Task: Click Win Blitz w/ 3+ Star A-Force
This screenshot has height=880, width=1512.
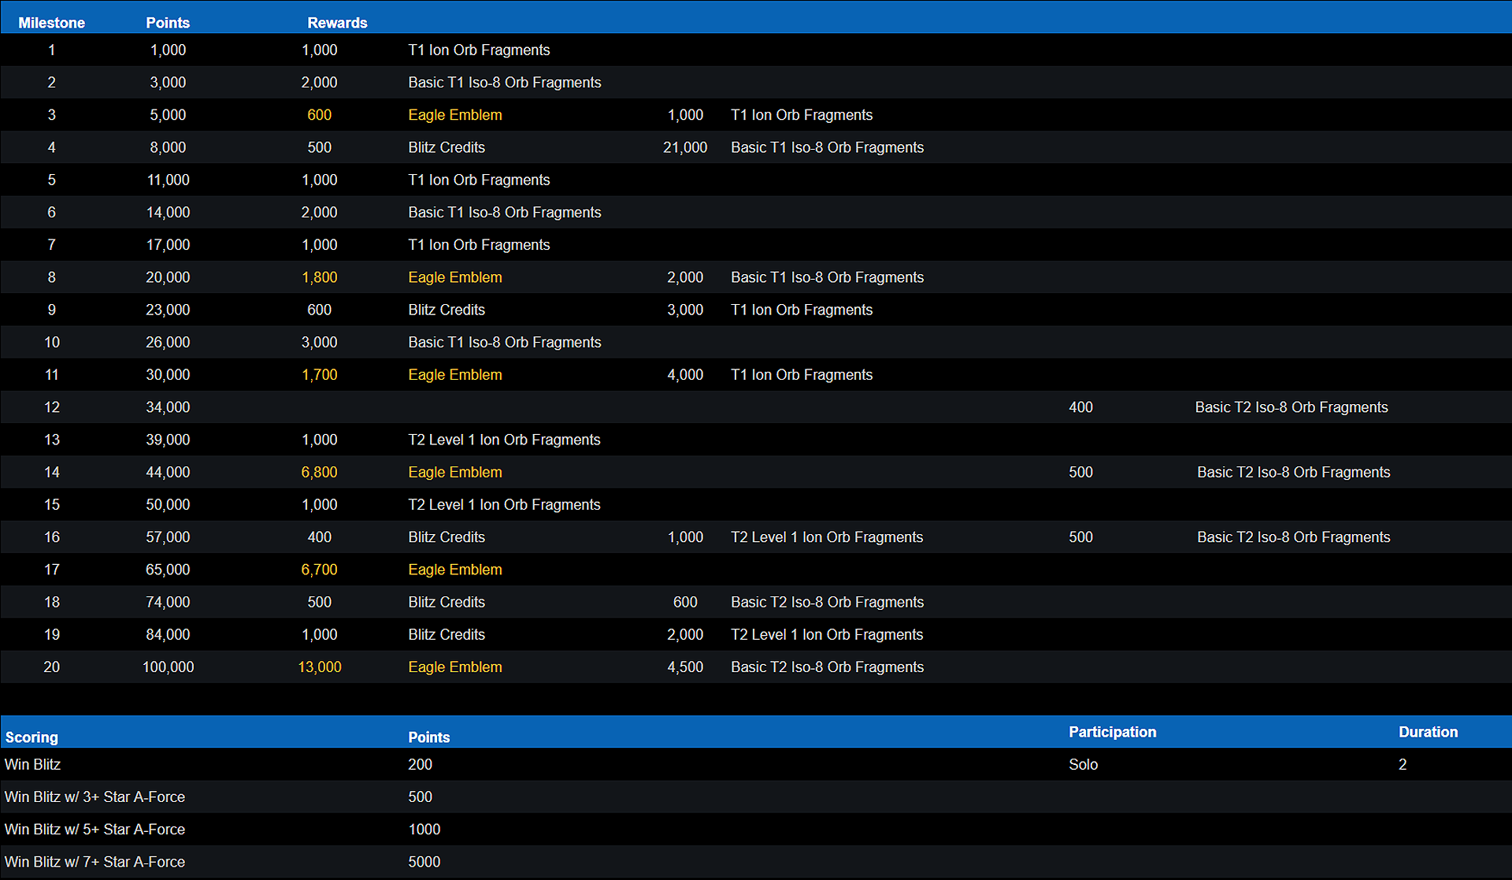Action: tap(94, 796)
